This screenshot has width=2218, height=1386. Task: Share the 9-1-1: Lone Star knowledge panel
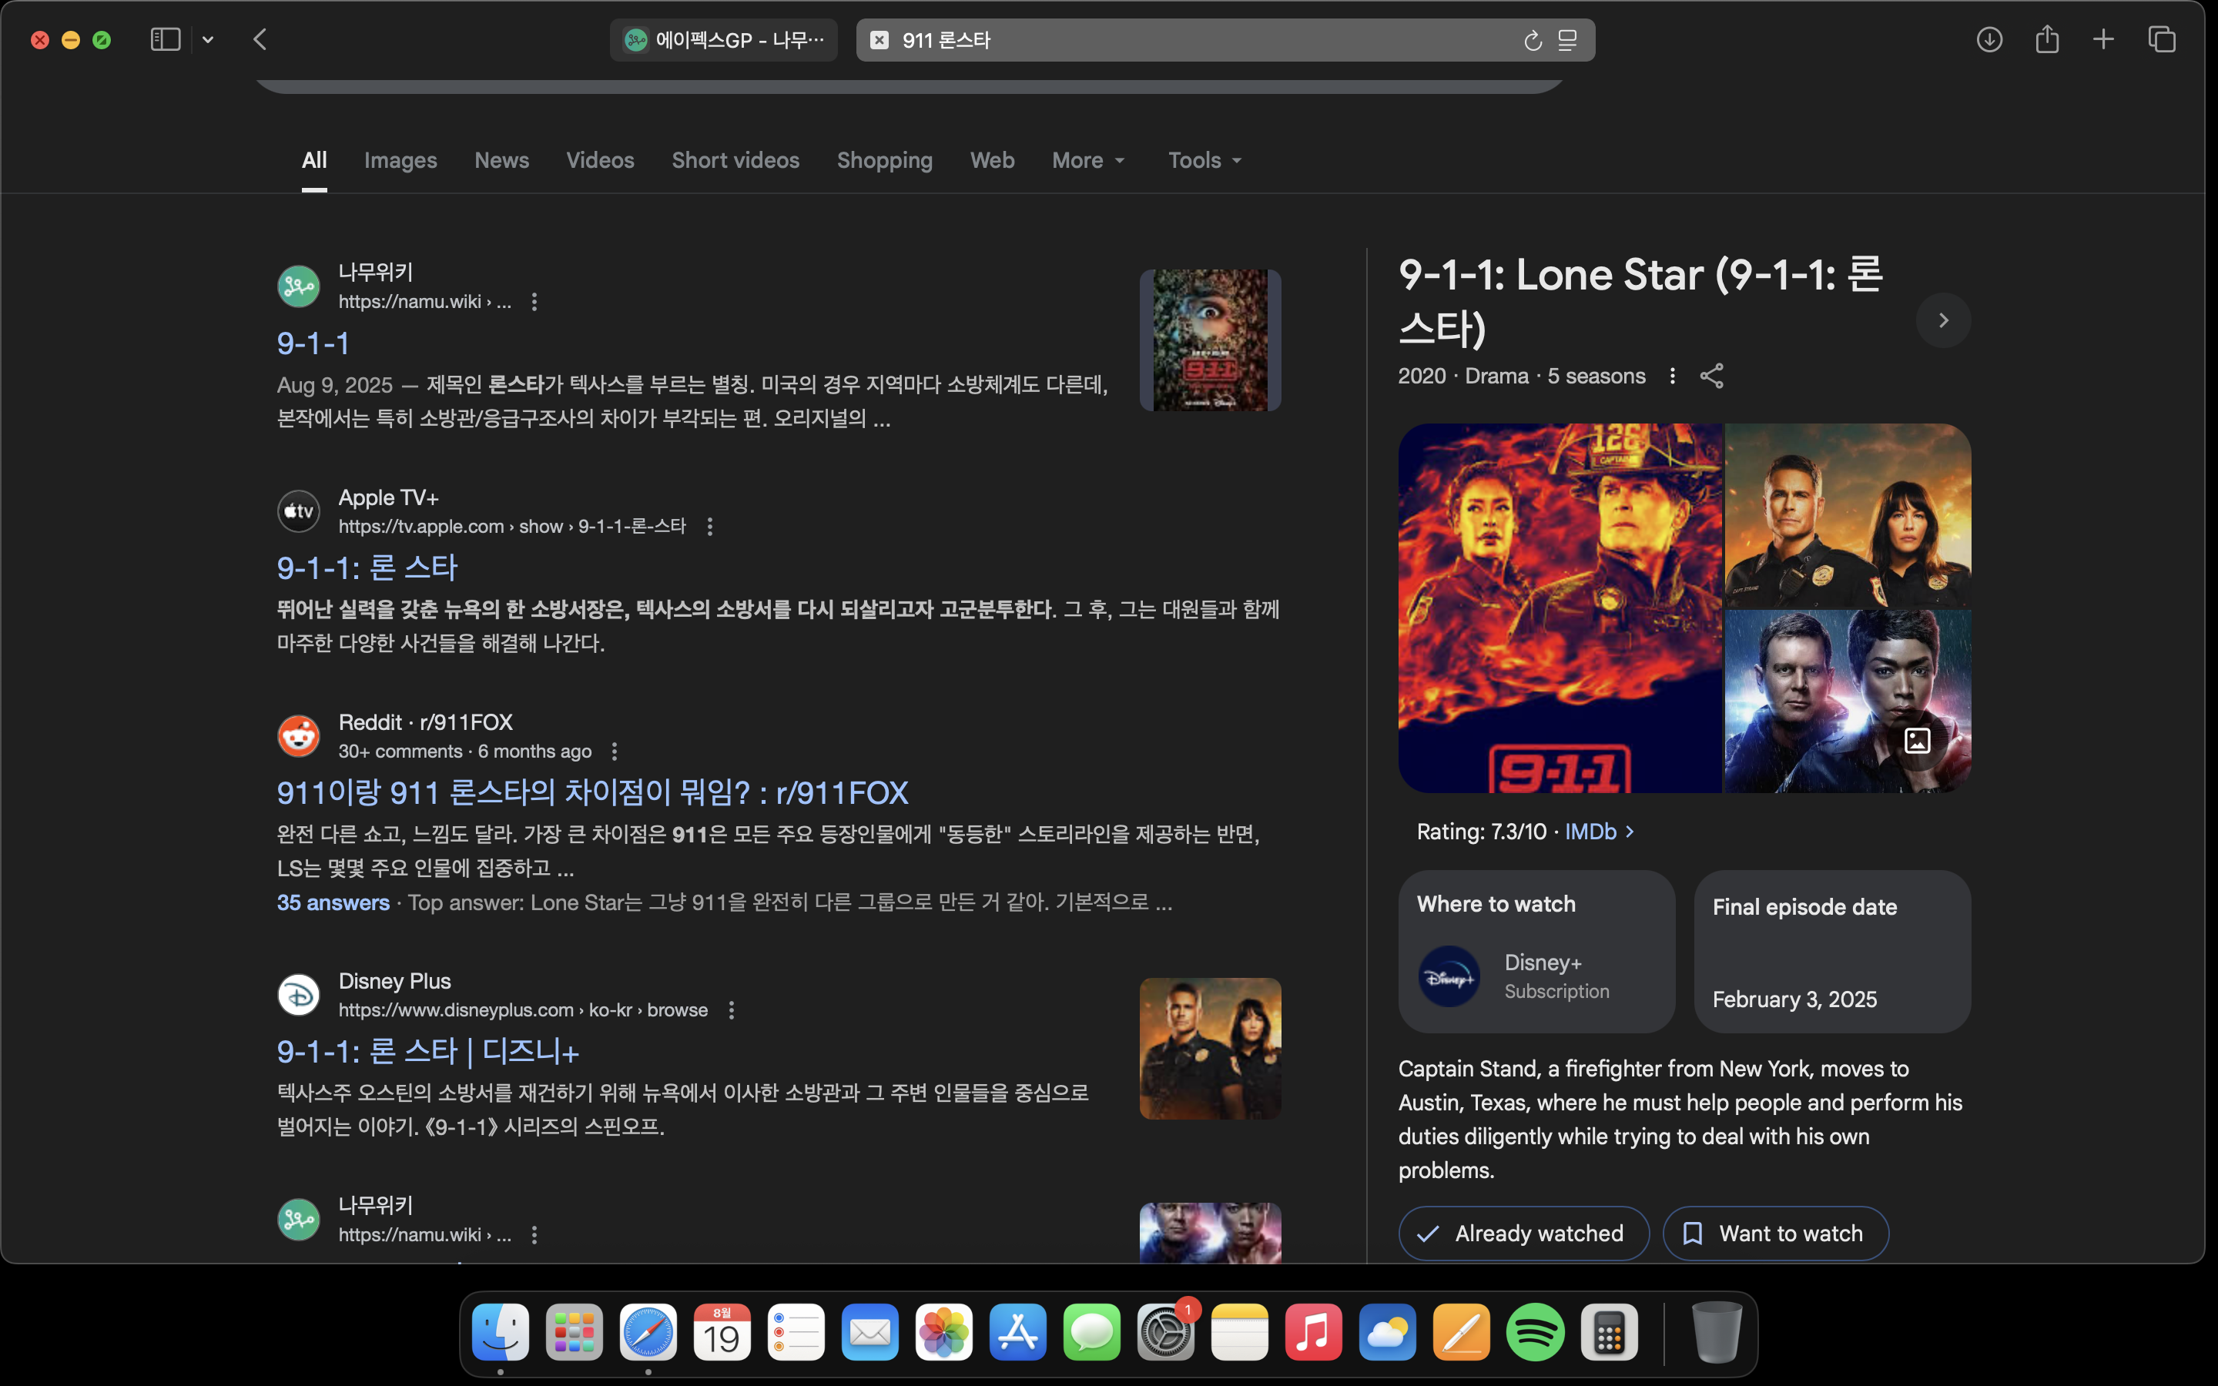1711,376
